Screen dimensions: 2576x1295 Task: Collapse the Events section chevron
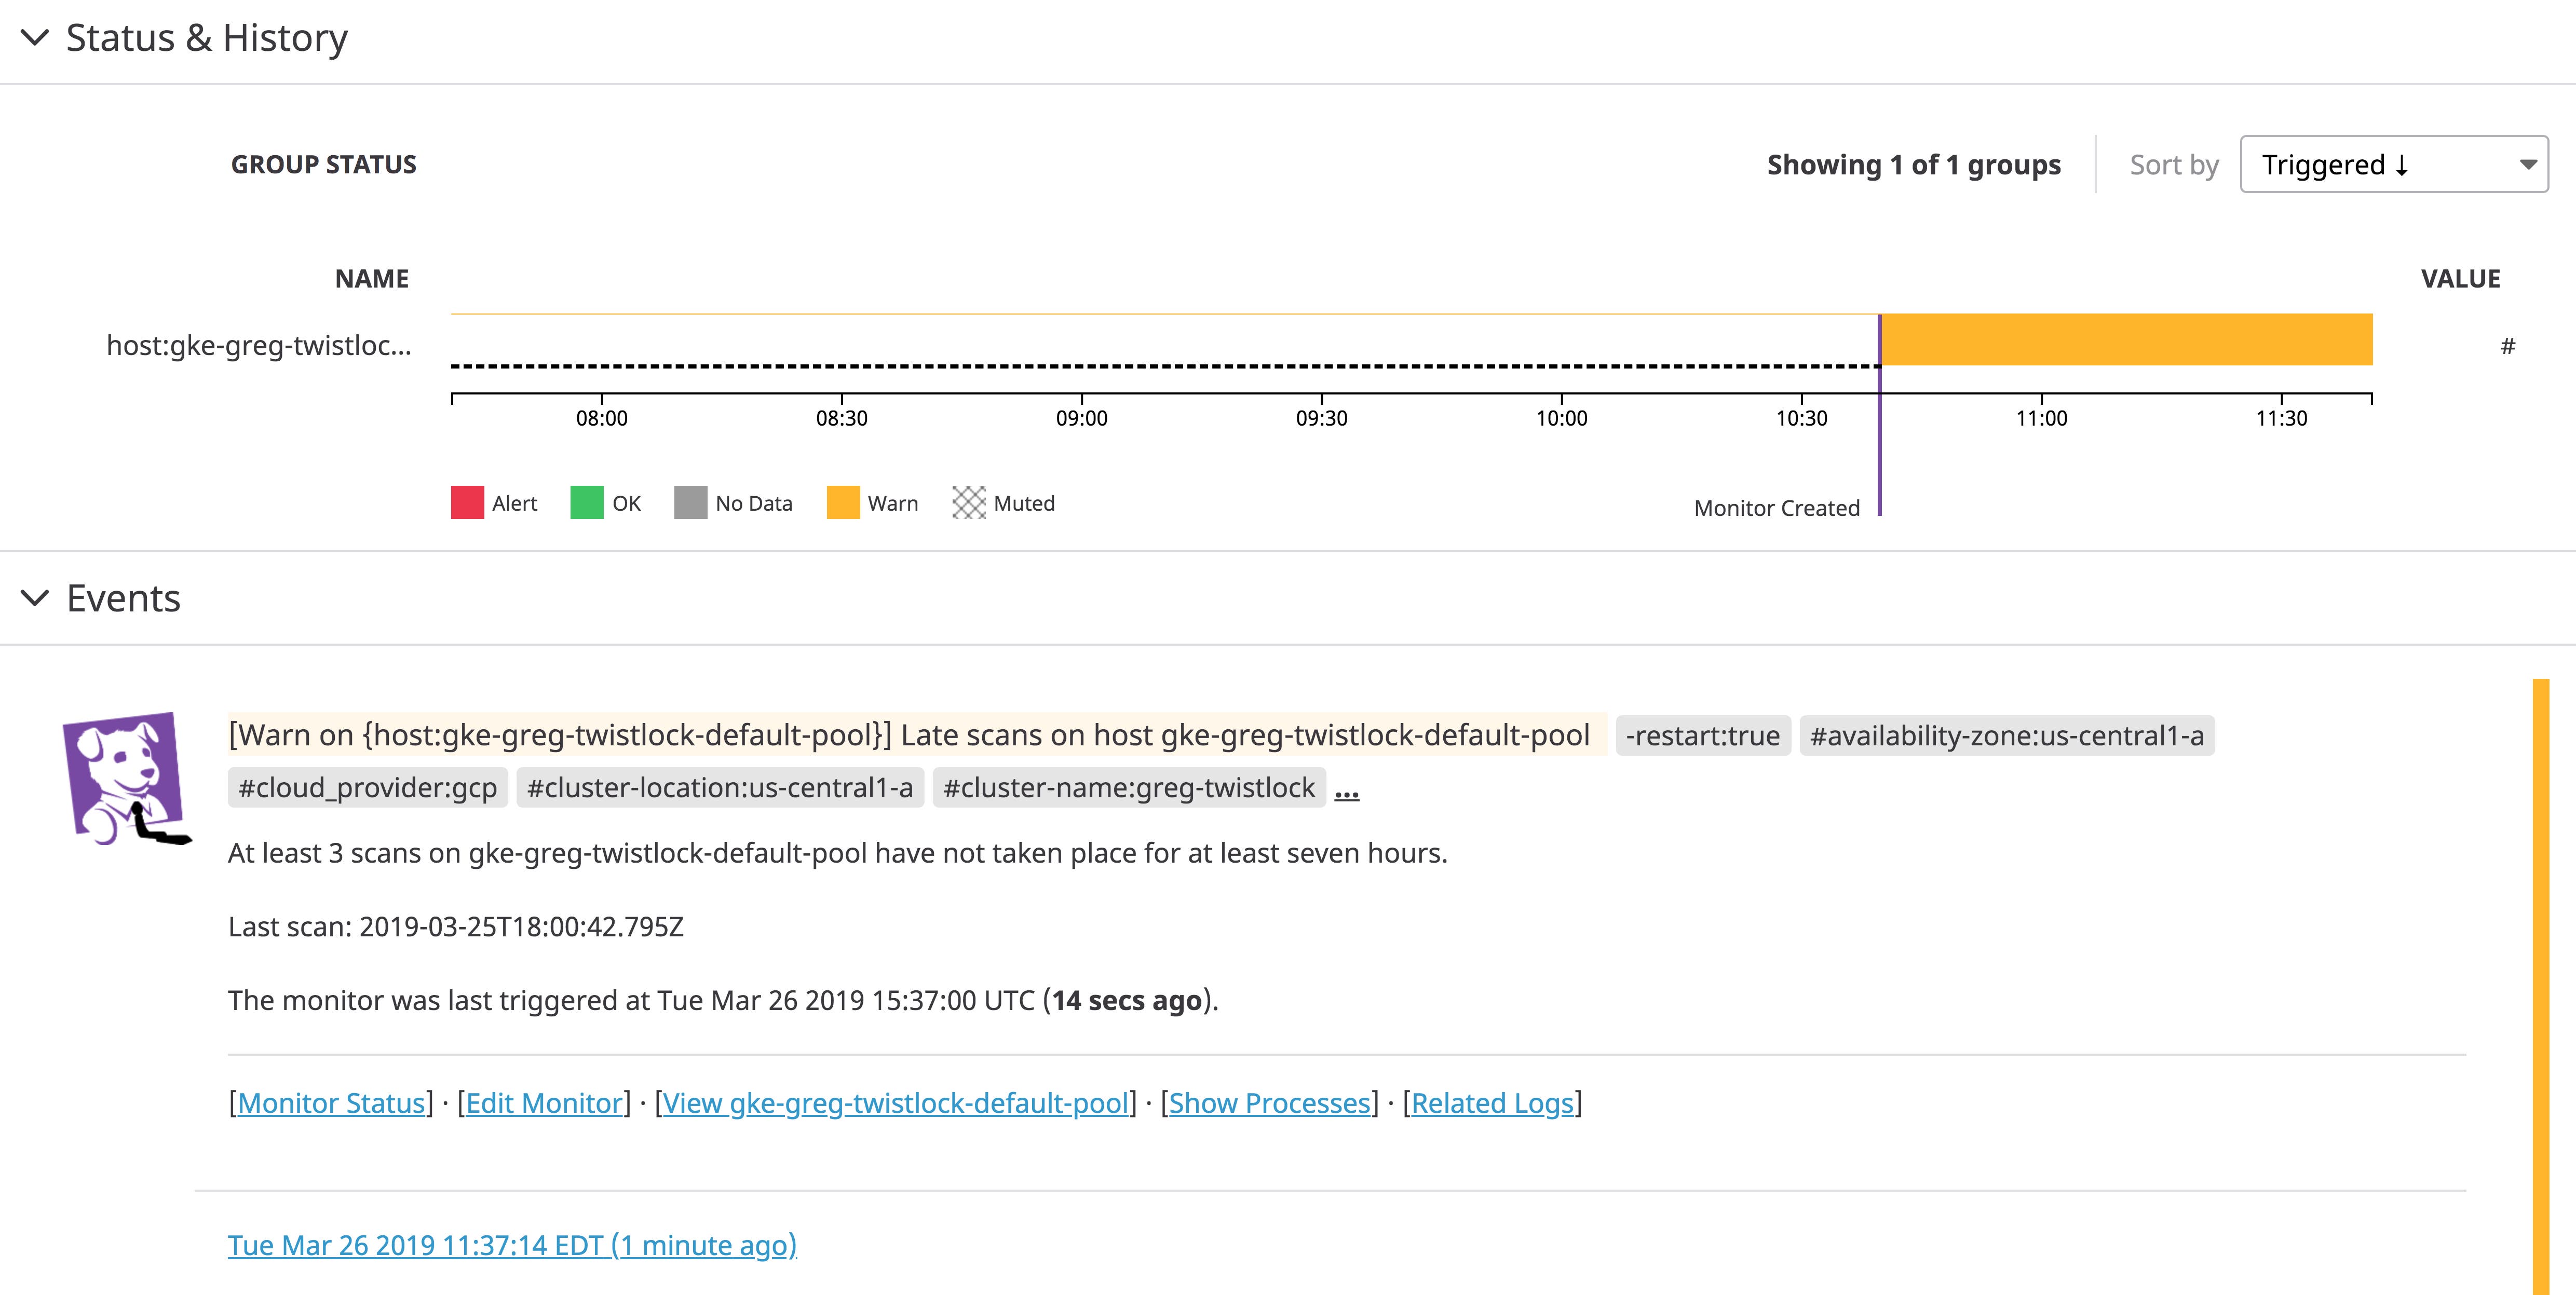35,598
